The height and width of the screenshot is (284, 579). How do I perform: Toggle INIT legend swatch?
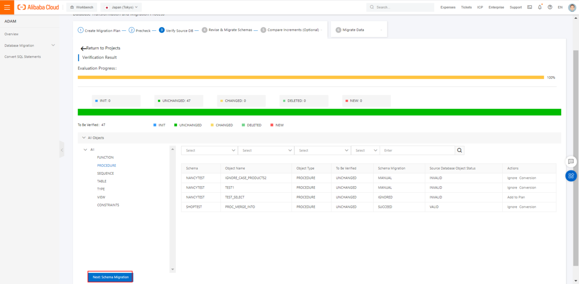[x=155, y=125]
